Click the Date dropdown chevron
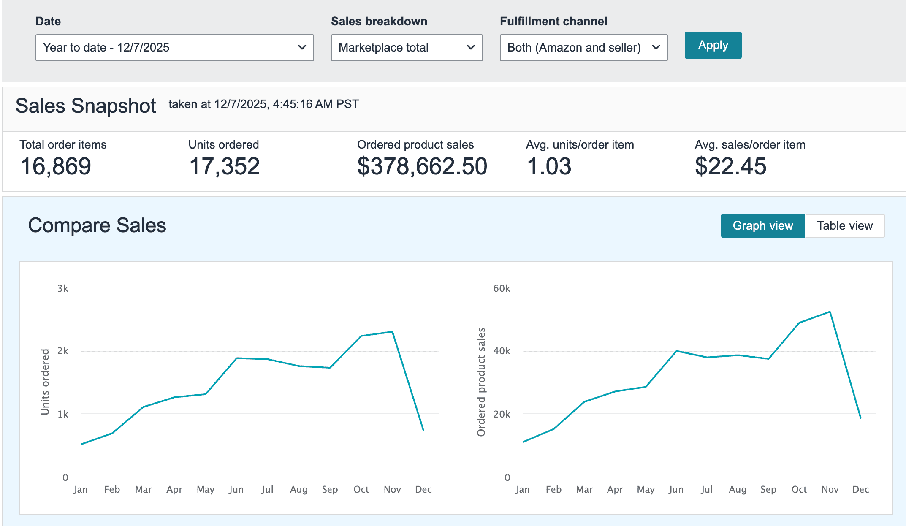Image resolution: width=906 pixels, height=526 pixels. coord(301,47)
